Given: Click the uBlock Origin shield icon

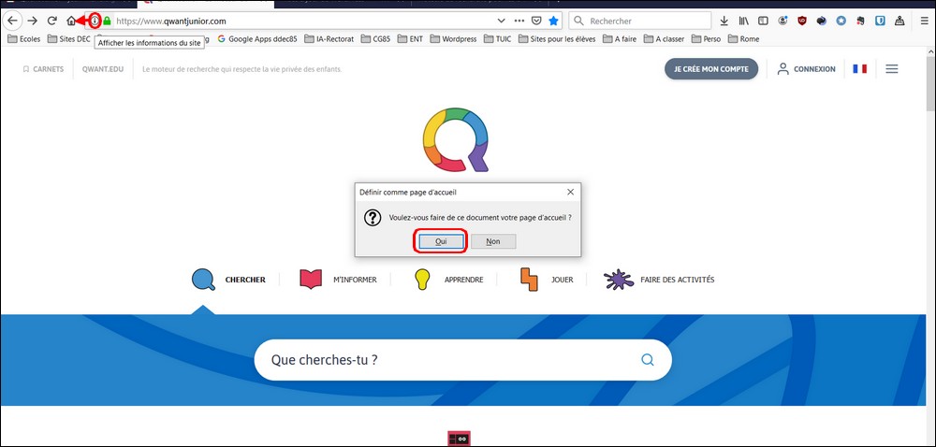Looking at the screenshot, I should point(802,21).
